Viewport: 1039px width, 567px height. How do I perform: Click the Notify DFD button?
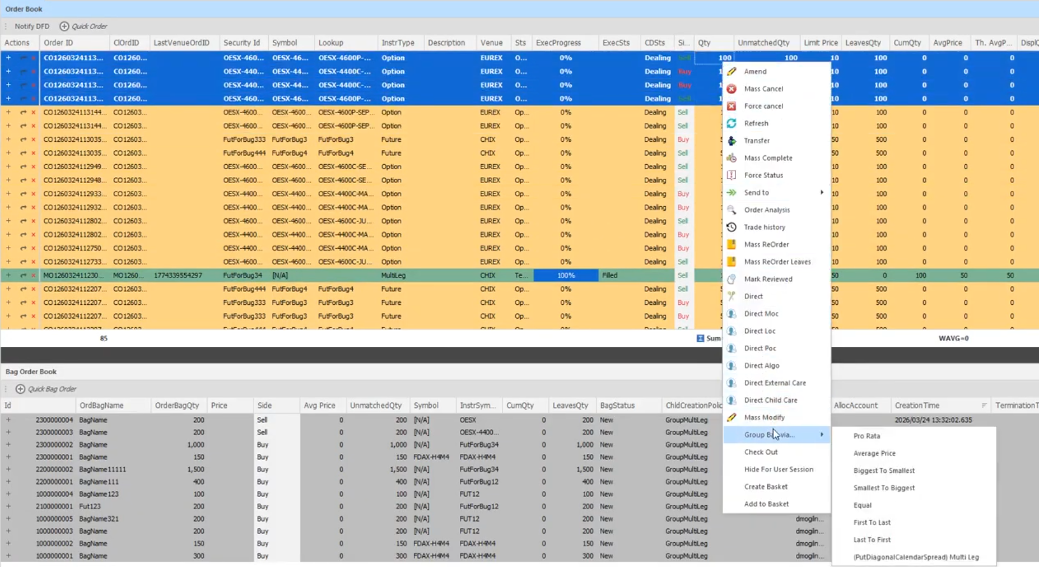click(x=32, y=26)
